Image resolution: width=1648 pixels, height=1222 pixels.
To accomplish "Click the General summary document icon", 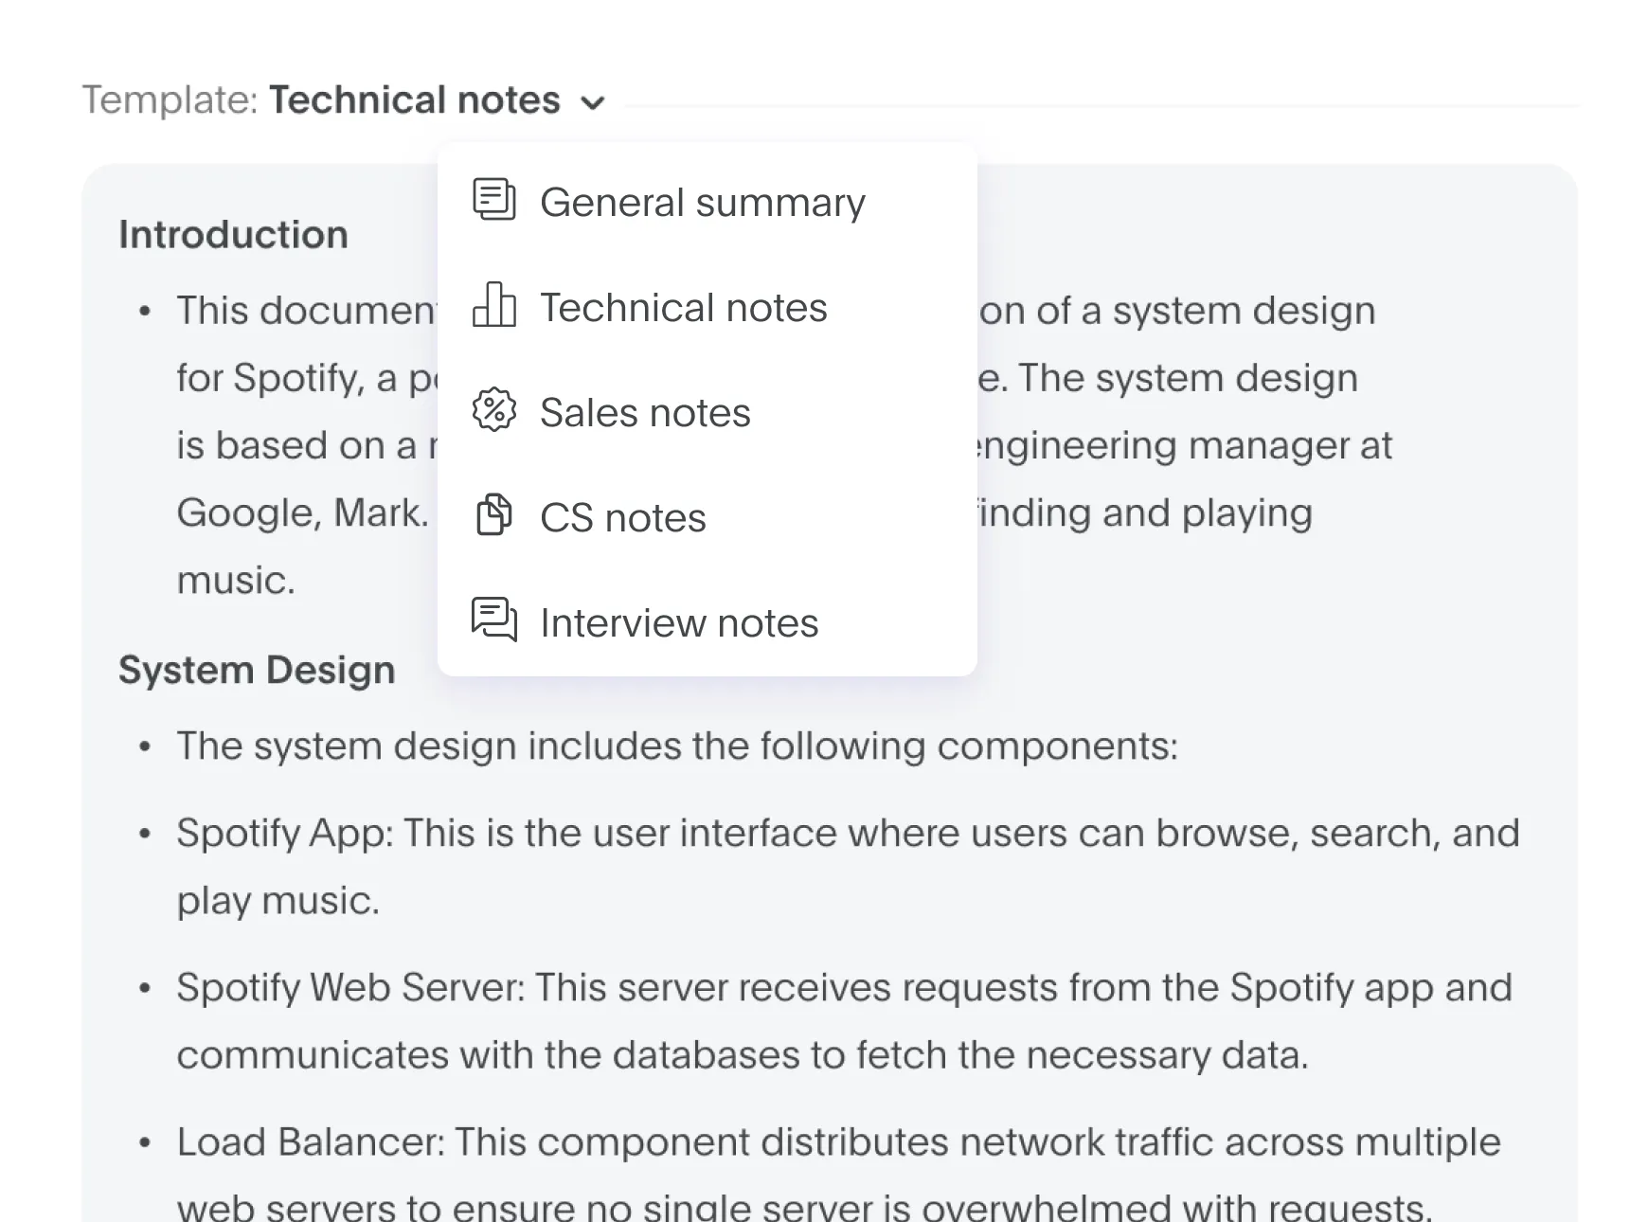I will [493, 200].
